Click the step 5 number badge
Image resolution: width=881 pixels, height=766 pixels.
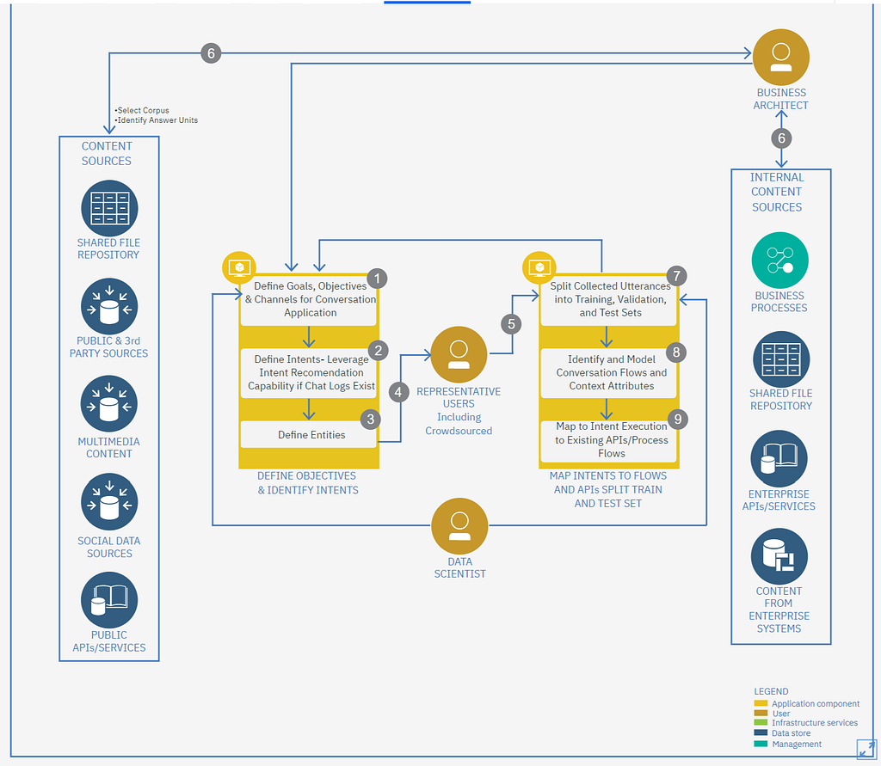tap(511, 324)
